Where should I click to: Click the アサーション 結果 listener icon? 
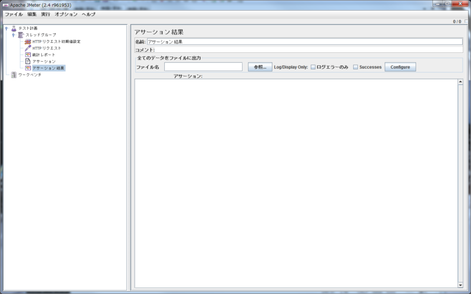point(28,68)
